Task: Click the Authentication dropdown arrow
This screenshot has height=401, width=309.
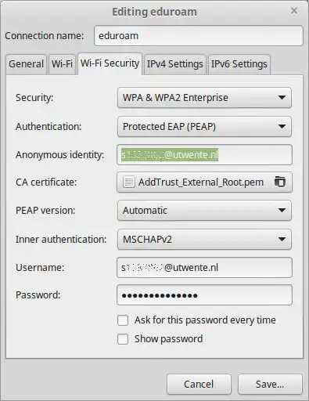Action: 282,127
